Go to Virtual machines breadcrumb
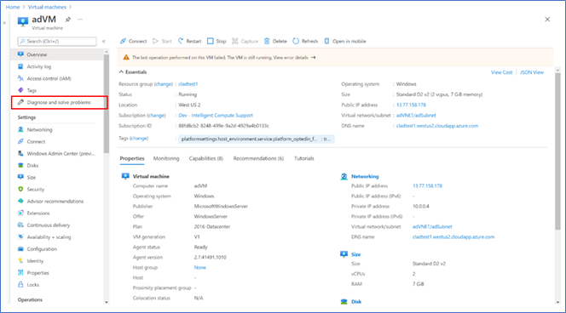Screen dimensions: 566x313 (47, 7)
